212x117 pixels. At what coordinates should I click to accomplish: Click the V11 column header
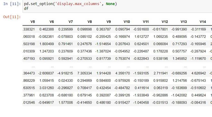pos(146,22)
